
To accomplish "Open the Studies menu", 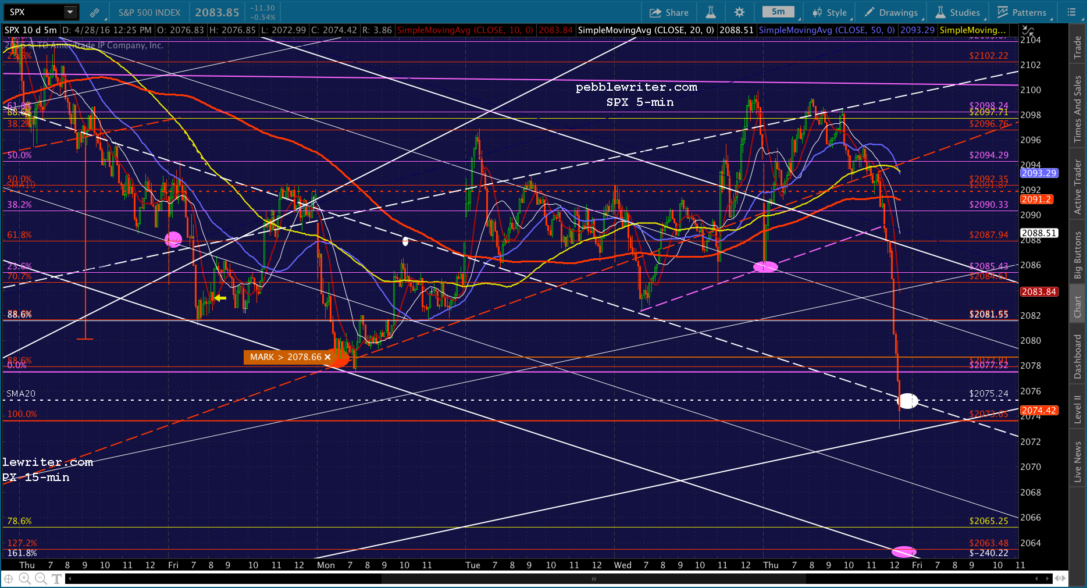I will (x=958, y=12).
